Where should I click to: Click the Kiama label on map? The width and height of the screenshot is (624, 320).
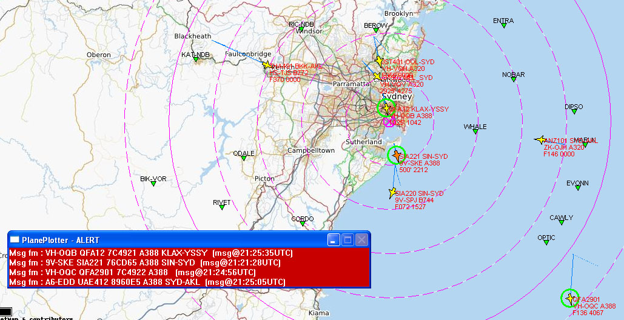319,313
